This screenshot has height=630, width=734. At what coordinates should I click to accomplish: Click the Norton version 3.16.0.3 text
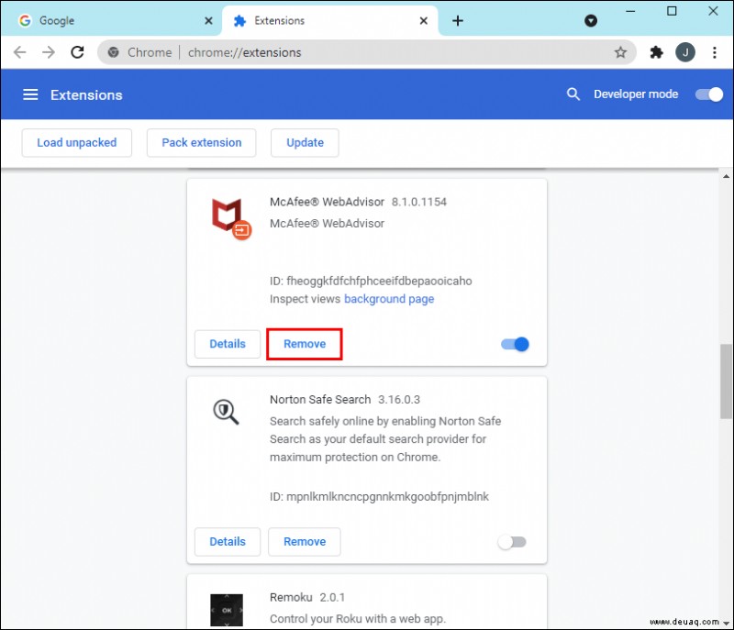[x=399, y=400]
